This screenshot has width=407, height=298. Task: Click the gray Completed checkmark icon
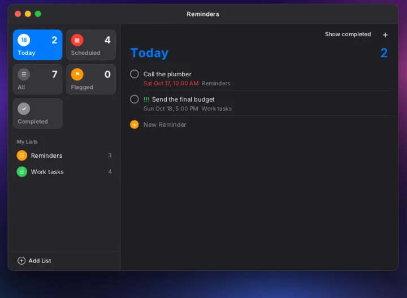coord(24,109)
